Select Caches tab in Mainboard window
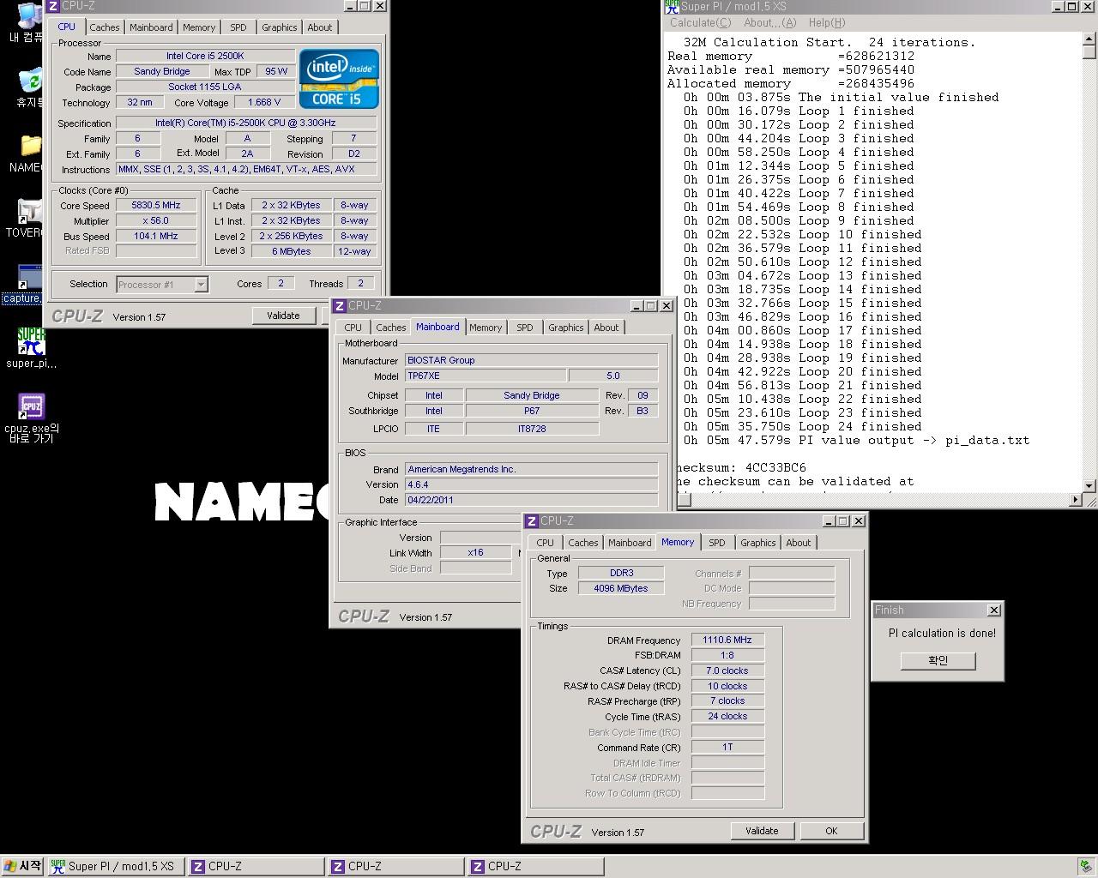 (391, 328)
